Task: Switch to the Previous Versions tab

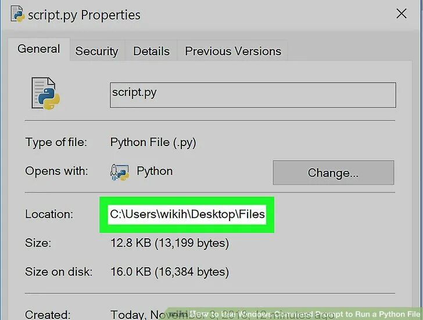Action: click(233, 51)
